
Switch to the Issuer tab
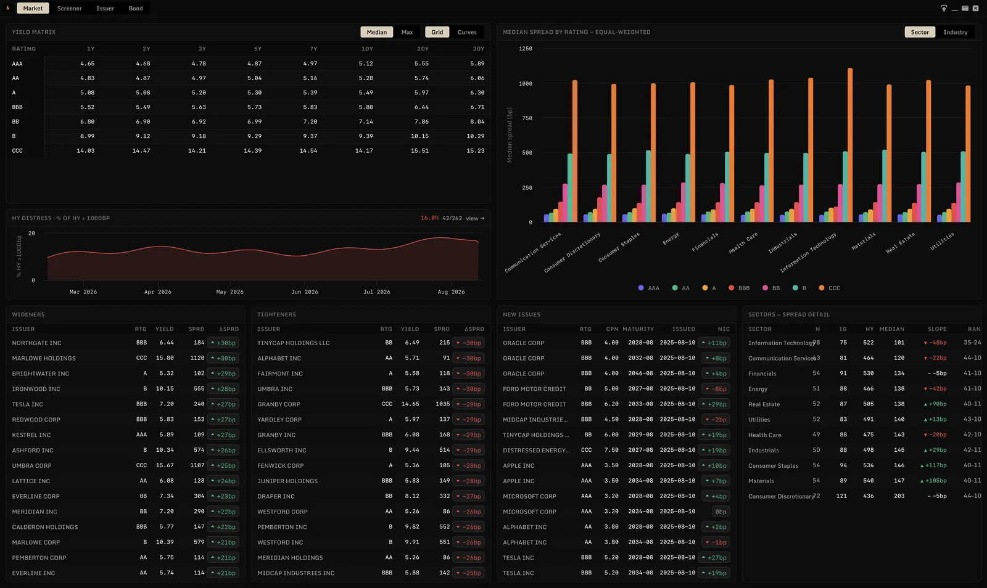[105, 8]
